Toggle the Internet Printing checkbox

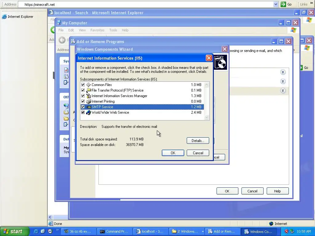(83, 101)
